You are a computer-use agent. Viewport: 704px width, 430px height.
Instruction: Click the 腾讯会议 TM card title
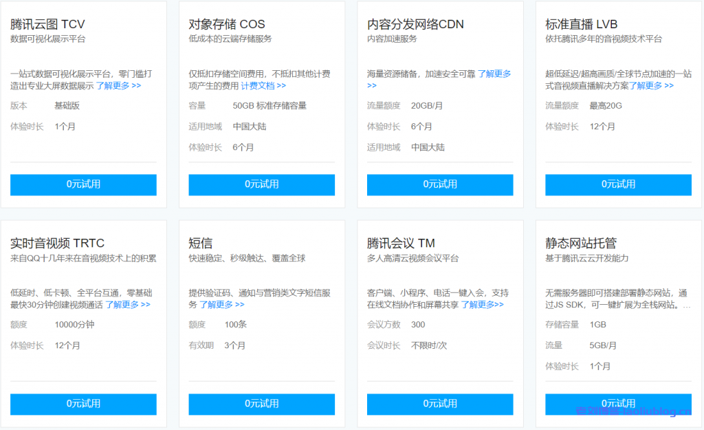coord(401,243)
